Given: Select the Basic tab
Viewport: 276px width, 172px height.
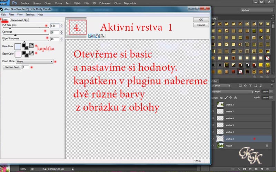Looking at the screenshot, I should pos(5,20).
